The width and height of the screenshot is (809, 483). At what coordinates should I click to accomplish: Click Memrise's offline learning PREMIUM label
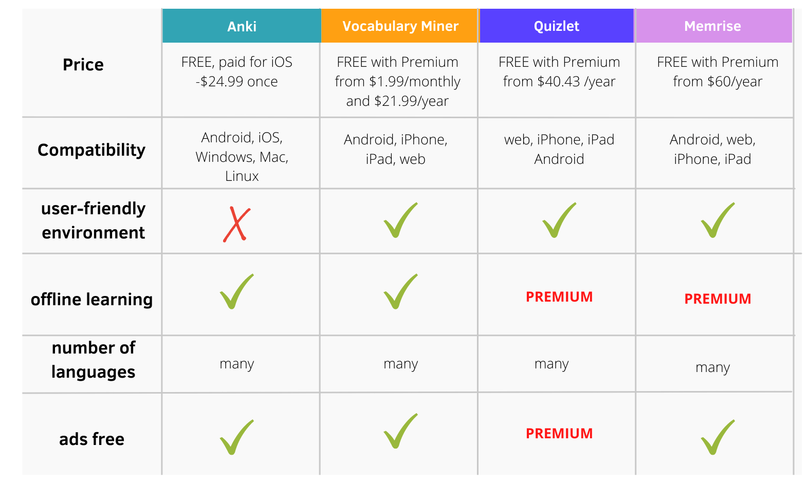718,299
